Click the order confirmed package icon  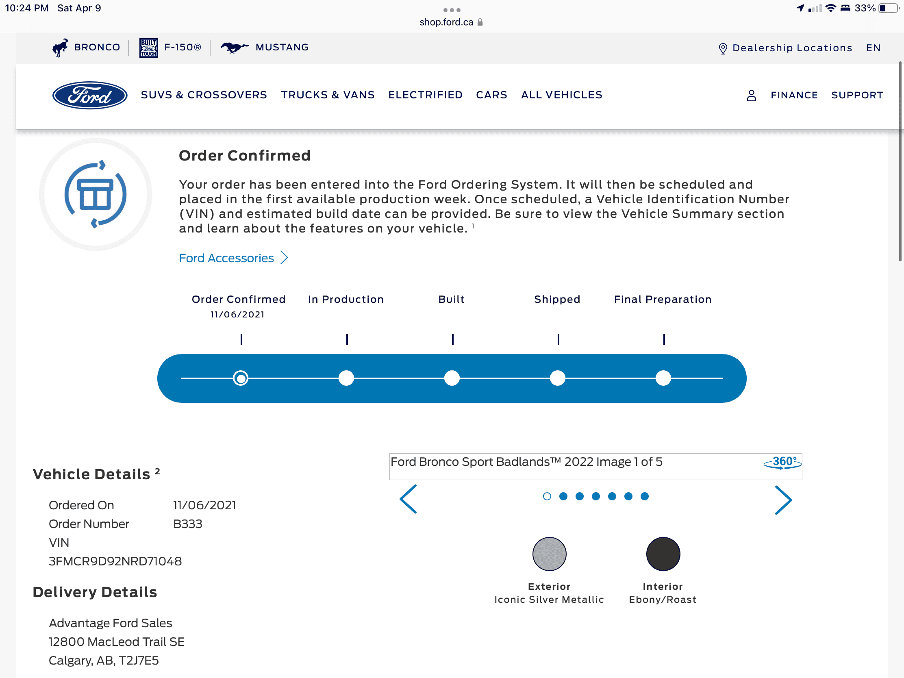(96, 195)
